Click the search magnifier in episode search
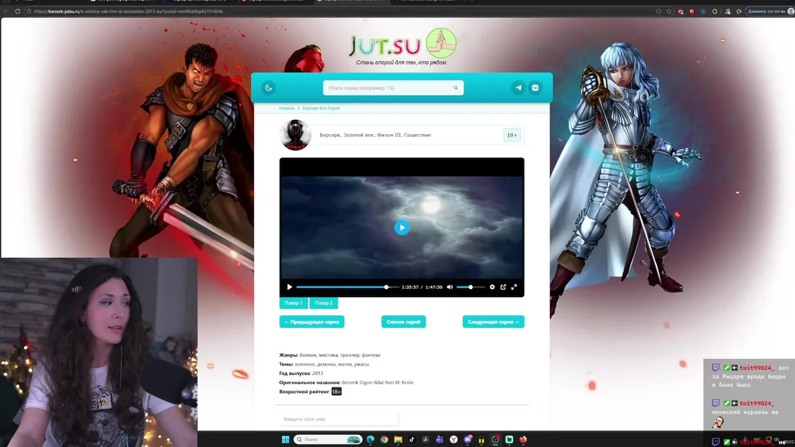Image resolution: width=795 pixels, height=447 pixels. tap(456, 88)
